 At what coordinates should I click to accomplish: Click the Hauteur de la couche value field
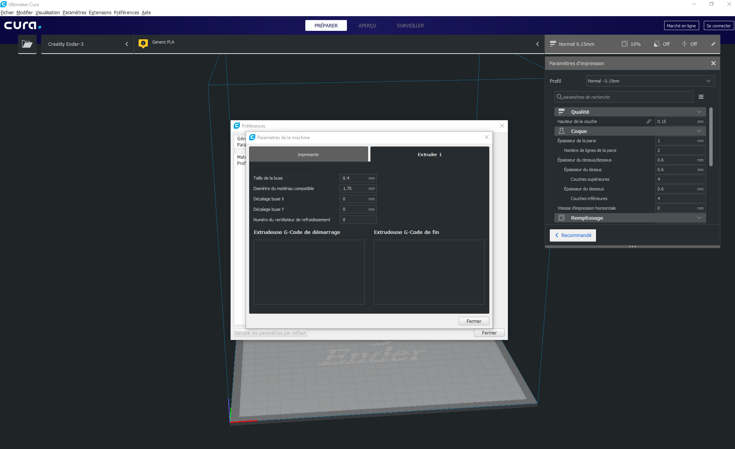pyautogui.click(x=681, y=121)
